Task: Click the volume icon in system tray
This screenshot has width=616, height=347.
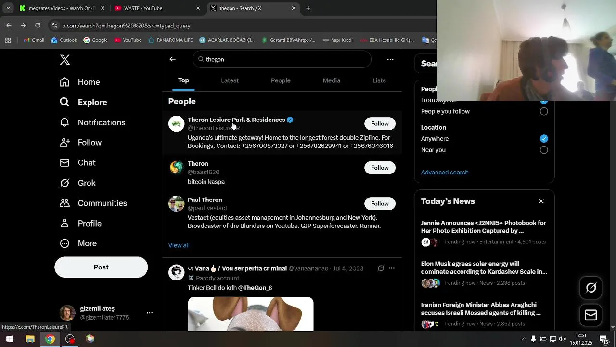Action: point(563,339)
